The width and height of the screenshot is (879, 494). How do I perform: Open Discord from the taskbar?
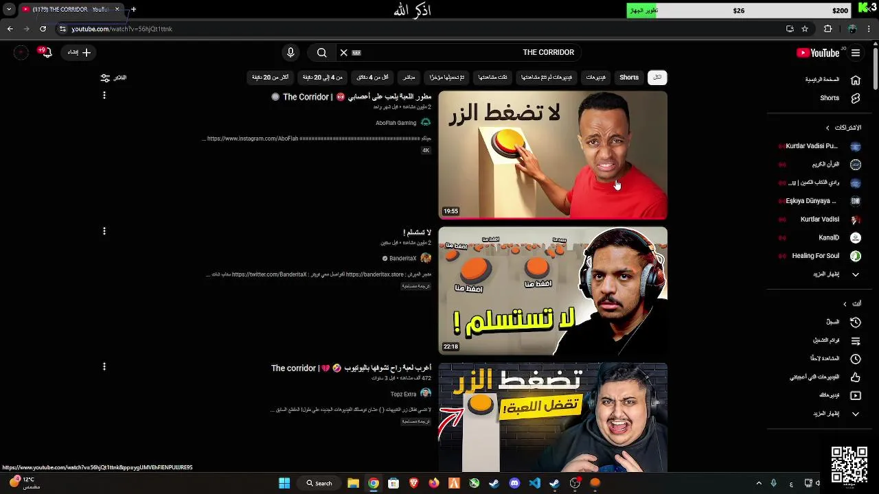pyautogui.click(x=514, y=483)
